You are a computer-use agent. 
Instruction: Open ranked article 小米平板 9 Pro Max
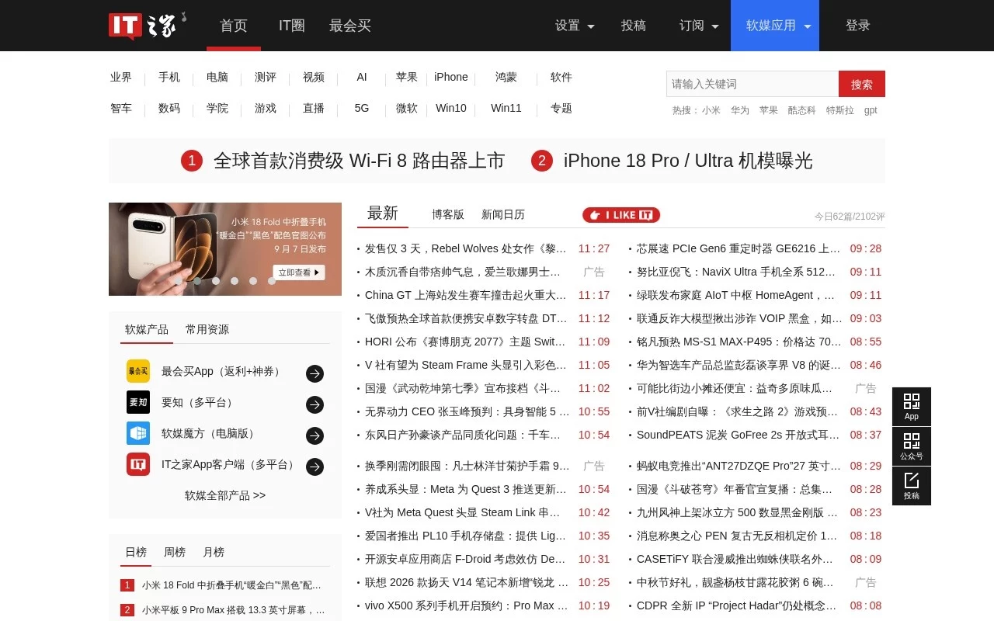pyautogui.click(x=234, y=610)
